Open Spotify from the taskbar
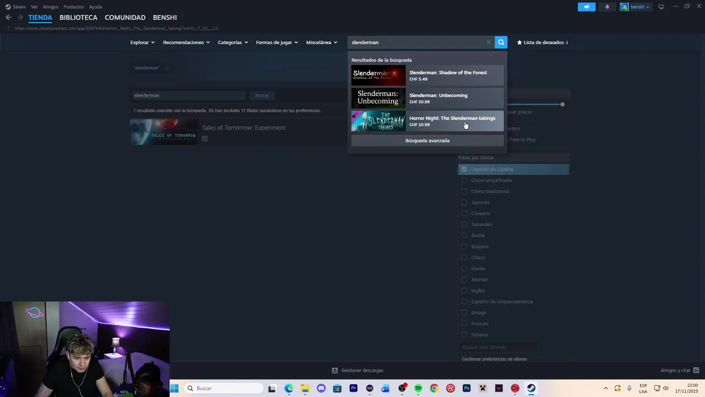Screen dimensions: 705x397 pos(418,388)
